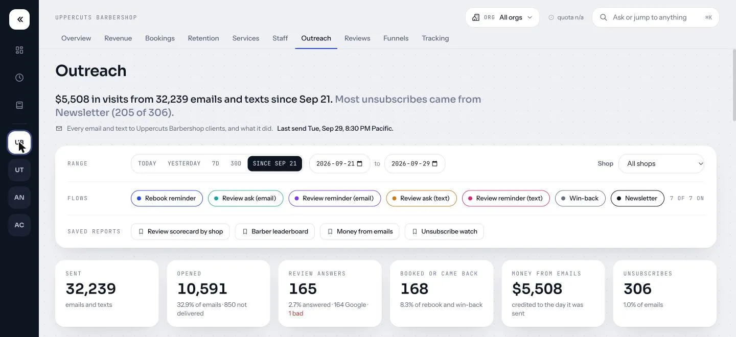Toggle the Review reminder (email) flow
The width and height of the screenshot is (736, 337).
(335, 198)
